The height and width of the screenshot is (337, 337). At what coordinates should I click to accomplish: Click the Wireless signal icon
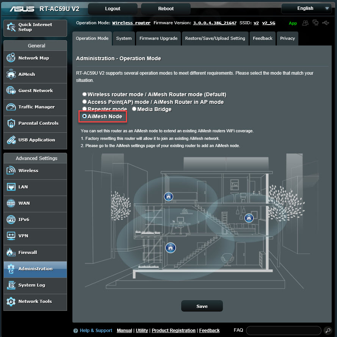click(11, 171)
